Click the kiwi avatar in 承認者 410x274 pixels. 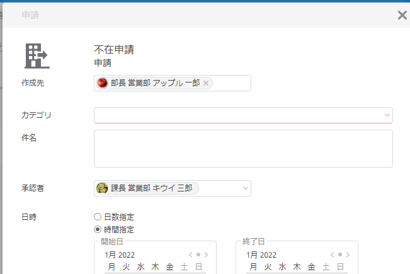coord(102,188)
